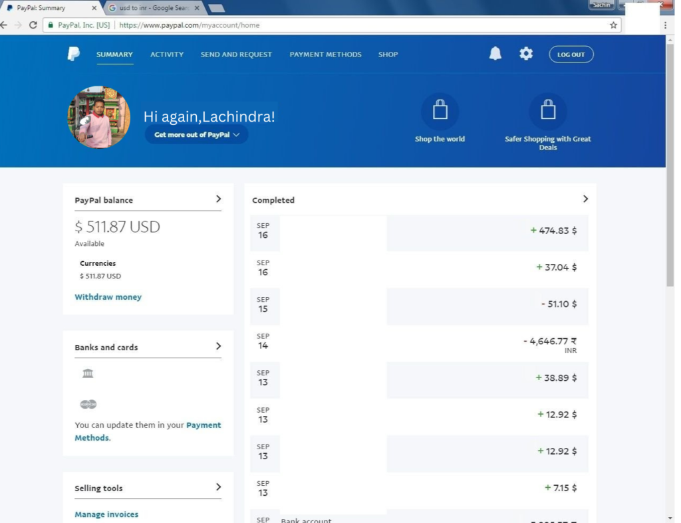
Task: Close the PayPal Summary tab
Action: click(94, 8)
